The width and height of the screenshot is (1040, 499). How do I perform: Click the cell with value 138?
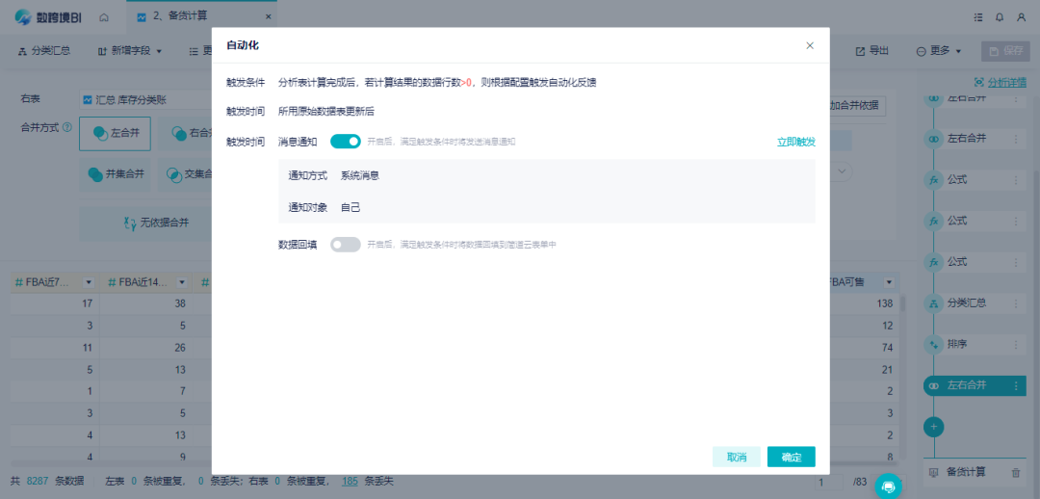pos(885,302)
